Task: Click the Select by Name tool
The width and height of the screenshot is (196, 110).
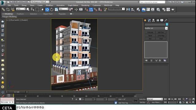Action: click(32, 9)
